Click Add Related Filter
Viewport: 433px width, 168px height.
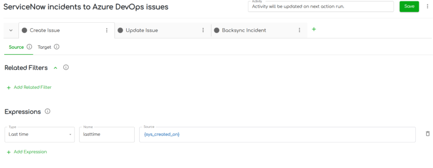29,87
